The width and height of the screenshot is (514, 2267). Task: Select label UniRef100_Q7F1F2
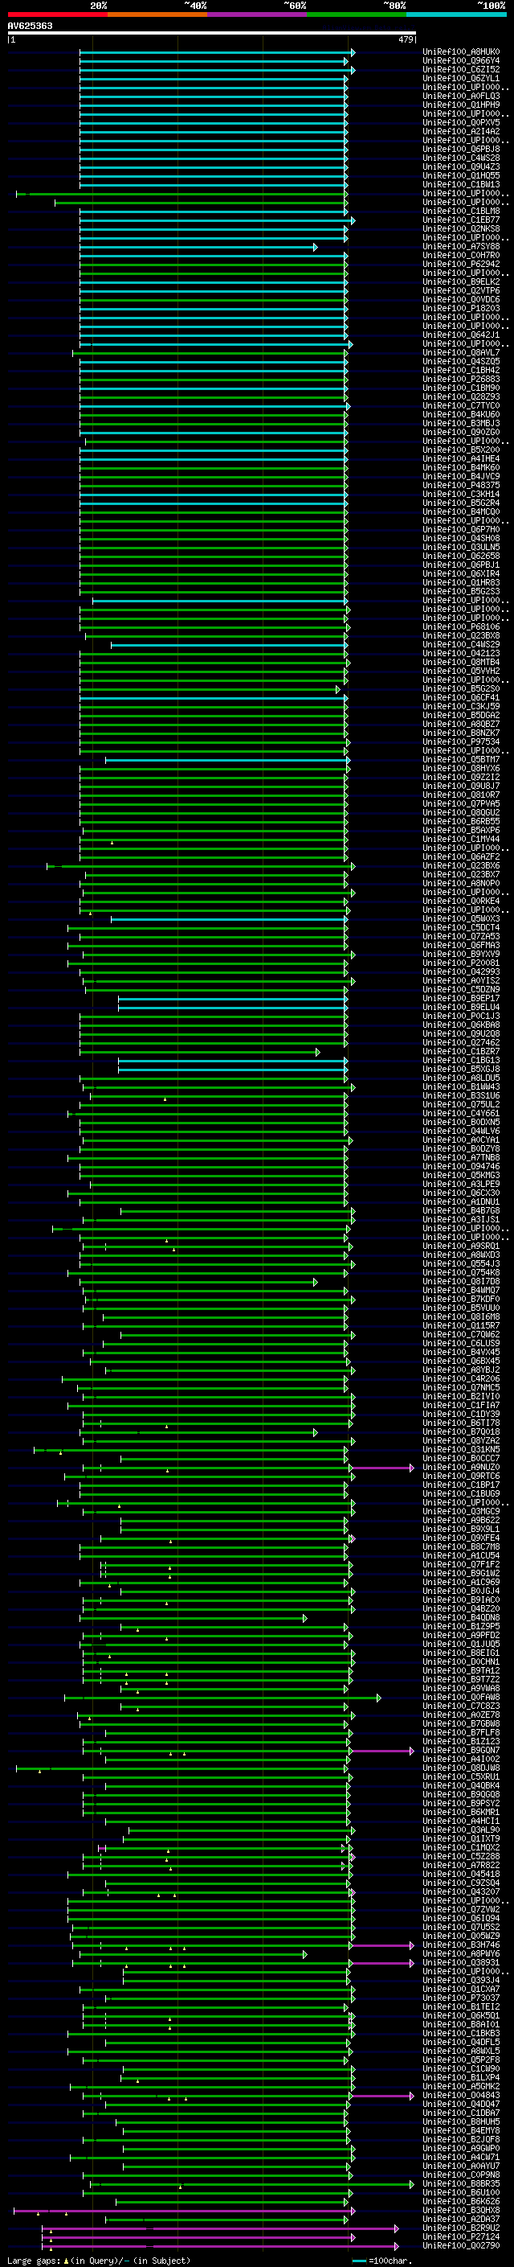coord(460,1565)
